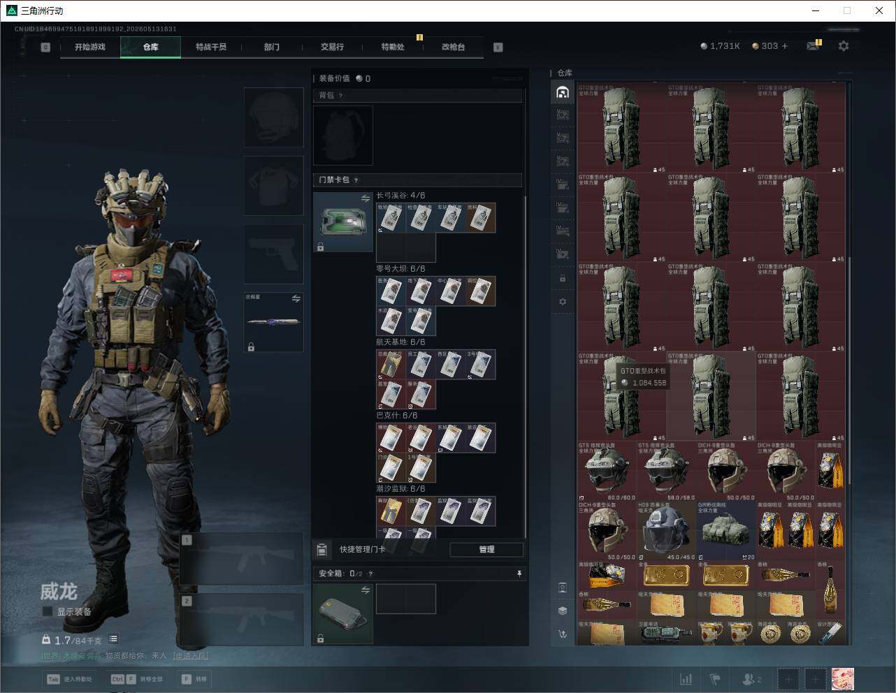
Task: Click the help icon beside 门禁卡包
Action: [356, 180]
